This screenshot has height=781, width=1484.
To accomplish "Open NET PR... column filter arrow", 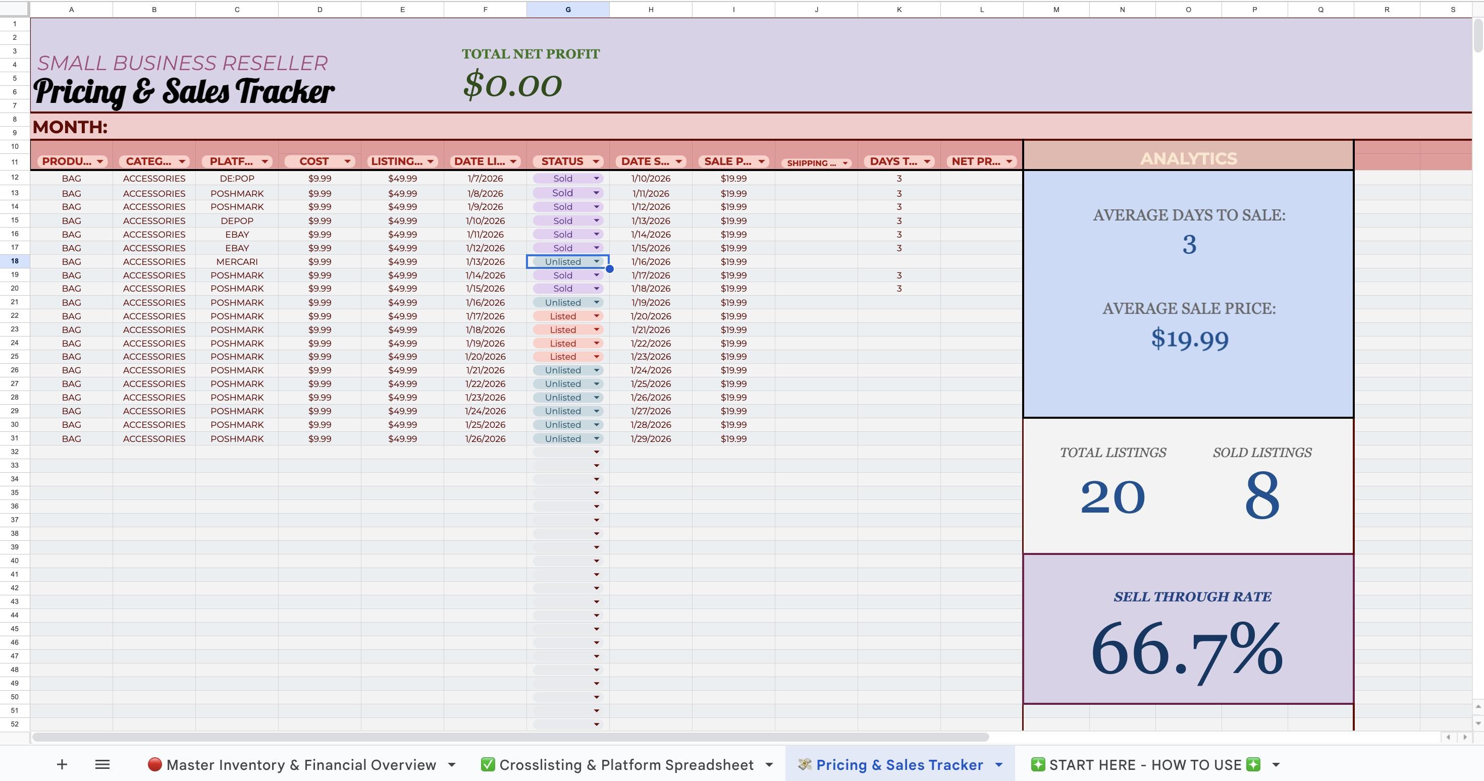I will [1010, 162].
